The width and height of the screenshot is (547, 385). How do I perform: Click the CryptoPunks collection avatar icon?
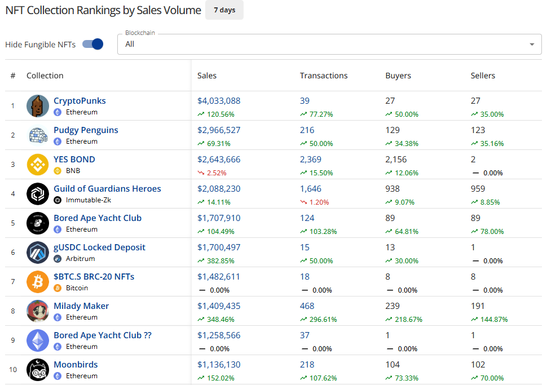coord(38,106)
